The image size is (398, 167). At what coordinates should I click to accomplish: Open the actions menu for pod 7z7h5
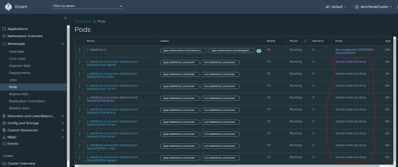(x=80, y=85)
